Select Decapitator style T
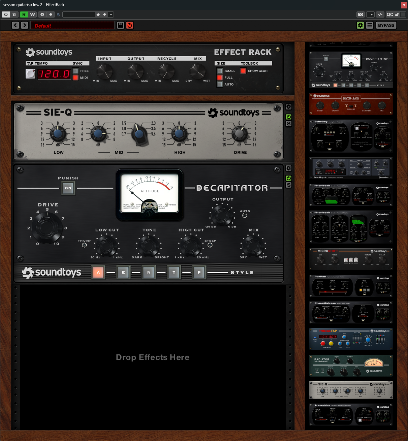The image size is (408, 441). pyautogui.click(x=174, y=272)
